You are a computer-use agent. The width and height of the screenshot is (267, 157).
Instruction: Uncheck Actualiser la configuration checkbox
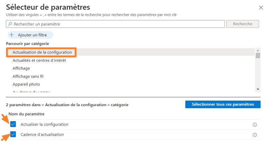tap(13, 124)
